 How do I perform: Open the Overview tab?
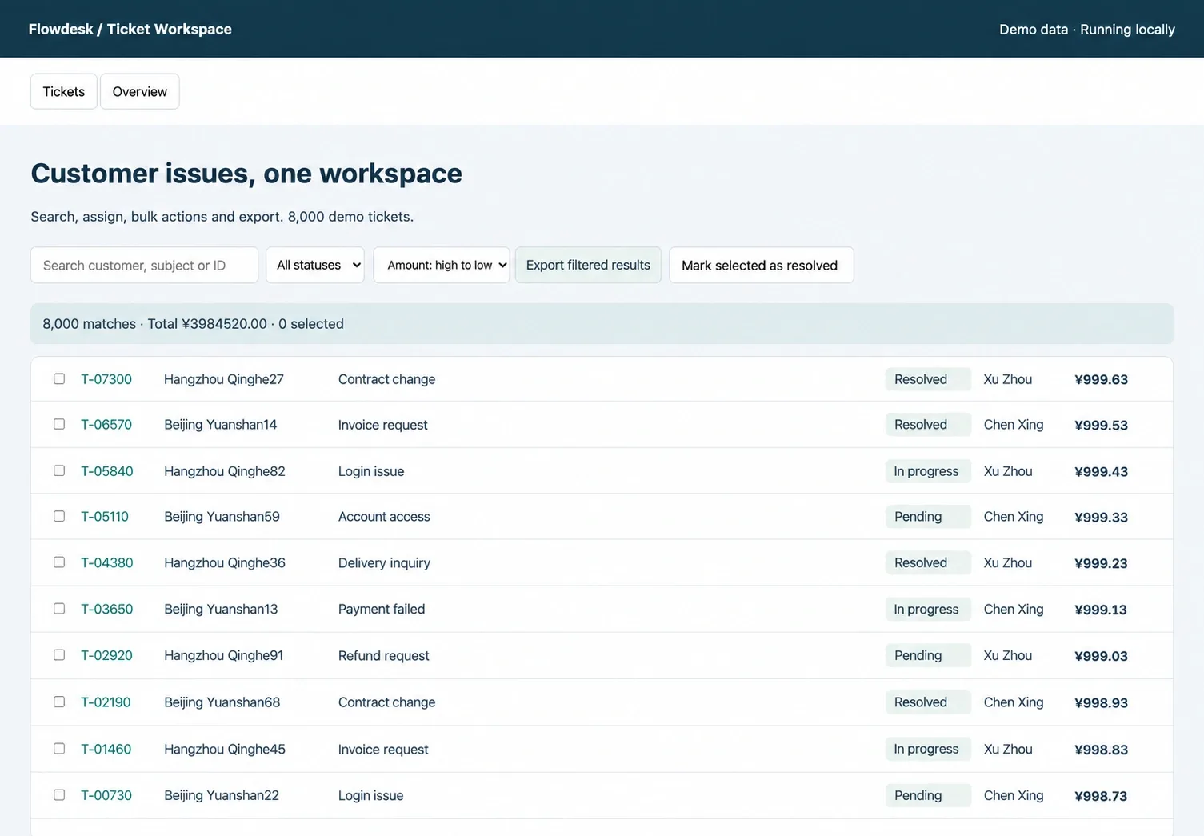tap(140, 91)
